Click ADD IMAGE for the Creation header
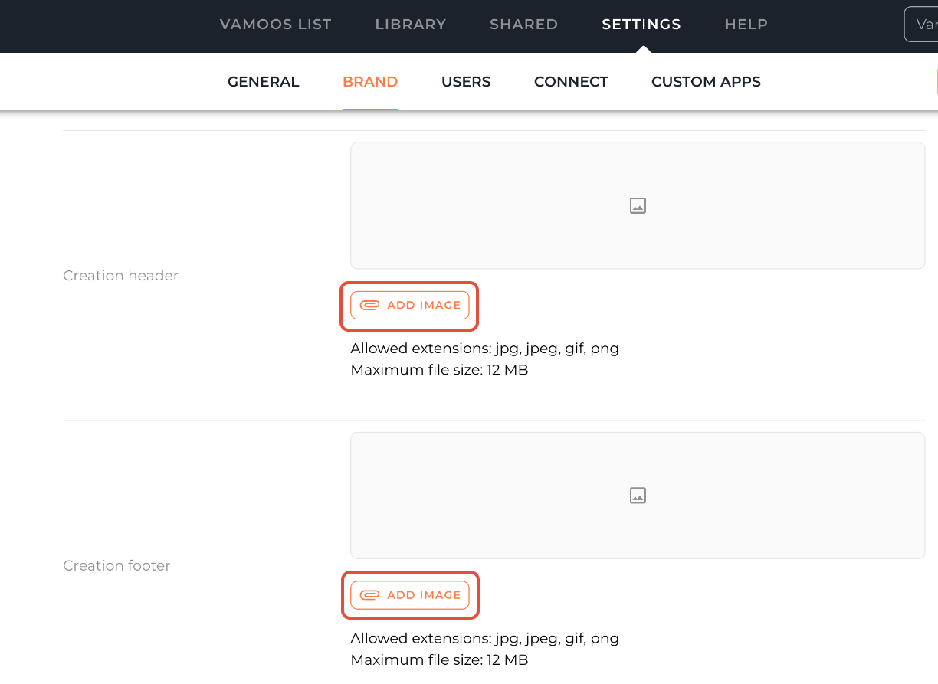Image resolution: width=938 pixels, height=684 pixels. (409, 305)
